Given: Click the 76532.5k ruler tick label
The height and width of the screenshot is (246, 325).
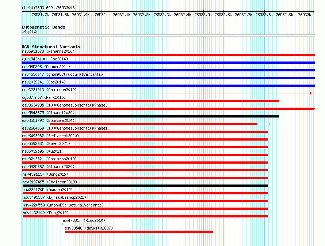Looking at the screenshot, I should pyautogui.click(x=203, y=15).
